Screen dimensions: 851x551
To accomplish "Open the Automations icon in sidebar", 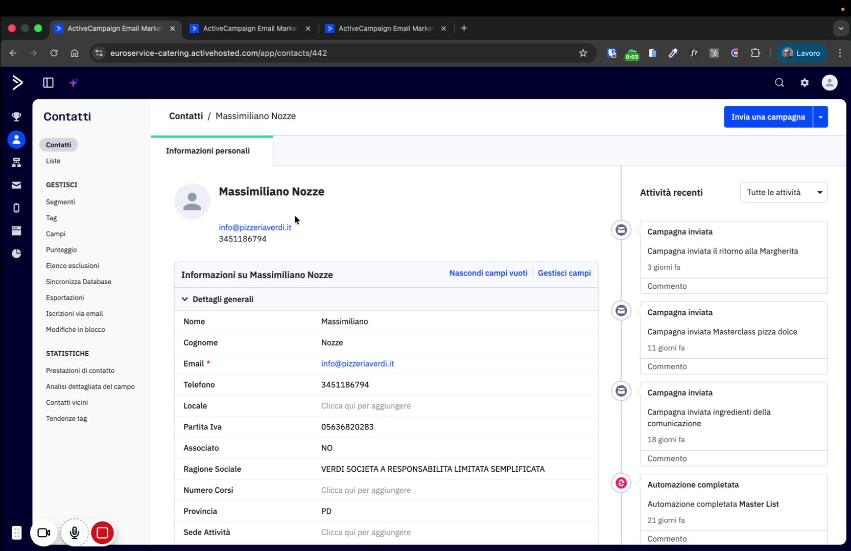I will [16, 163].
